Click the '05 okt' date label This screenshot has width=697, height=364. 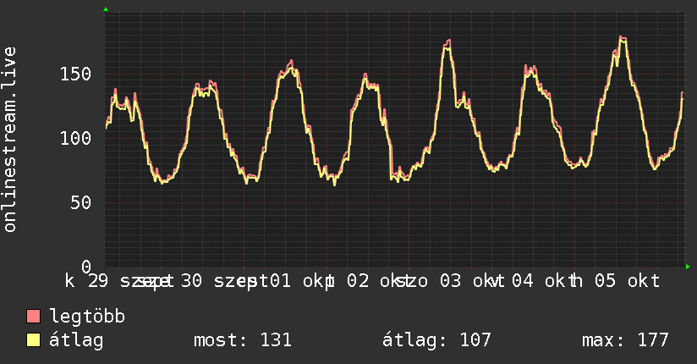click(x=627, y=281)
